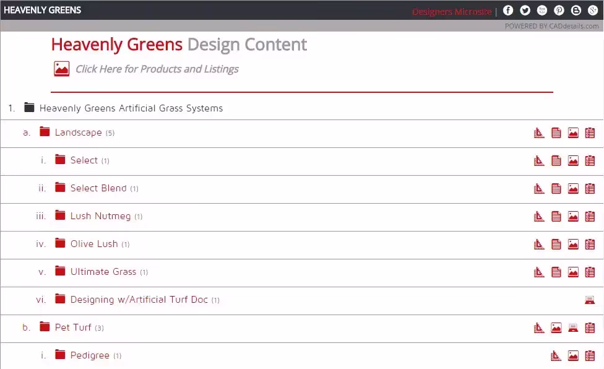Open CAD drawings icon in Lush Nutmeg row

(539, 217)
